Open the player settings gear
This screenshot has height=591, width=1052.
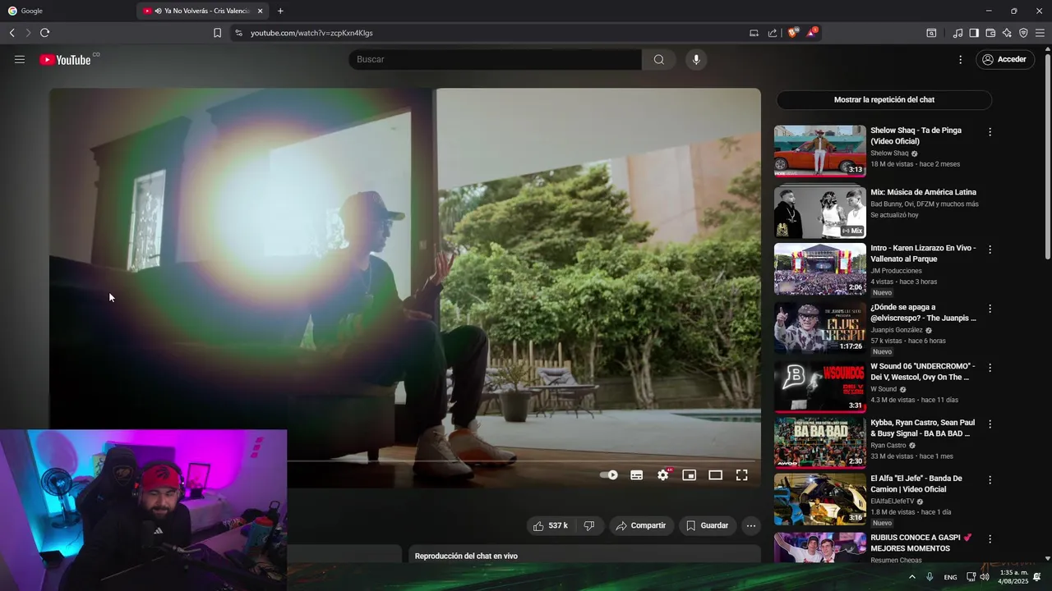(662, 475)
